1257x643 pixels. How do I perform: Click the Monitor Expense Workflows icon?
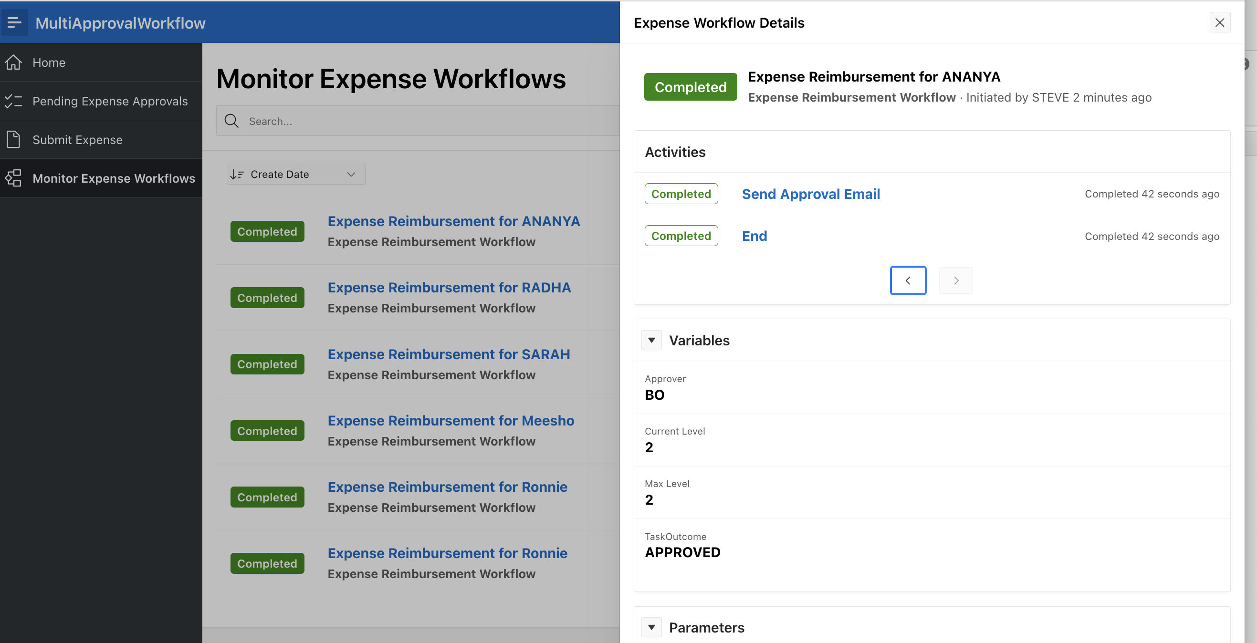14,178
